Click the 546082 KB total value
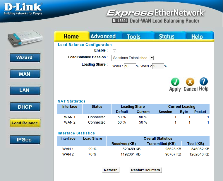Screen dimensions: 223x181 pos(200,149)
